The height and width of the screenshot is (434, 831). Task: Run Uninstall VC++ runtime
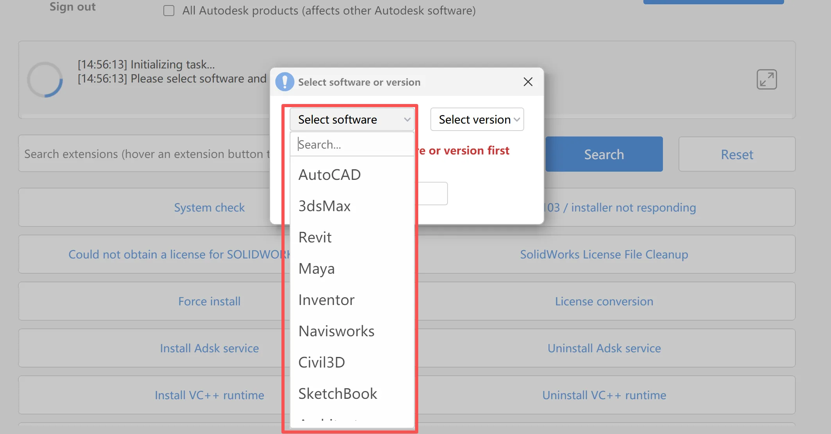coord(604,395)
